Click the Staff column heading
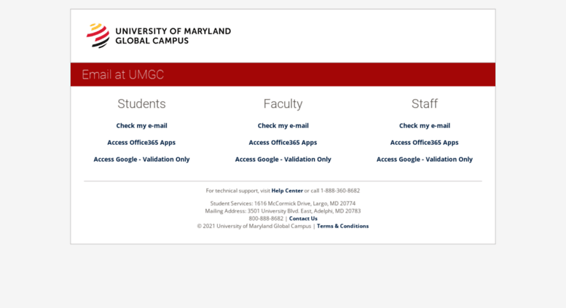Viewport: 566px width, 308px height. [425, 104]
